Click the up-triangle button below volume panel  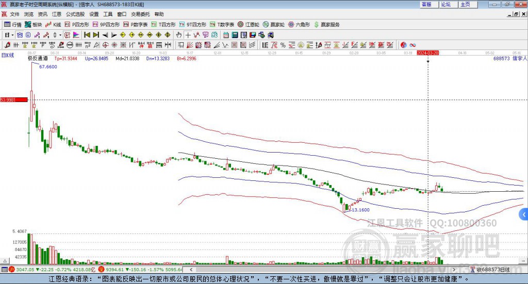[x=5, y=261]
